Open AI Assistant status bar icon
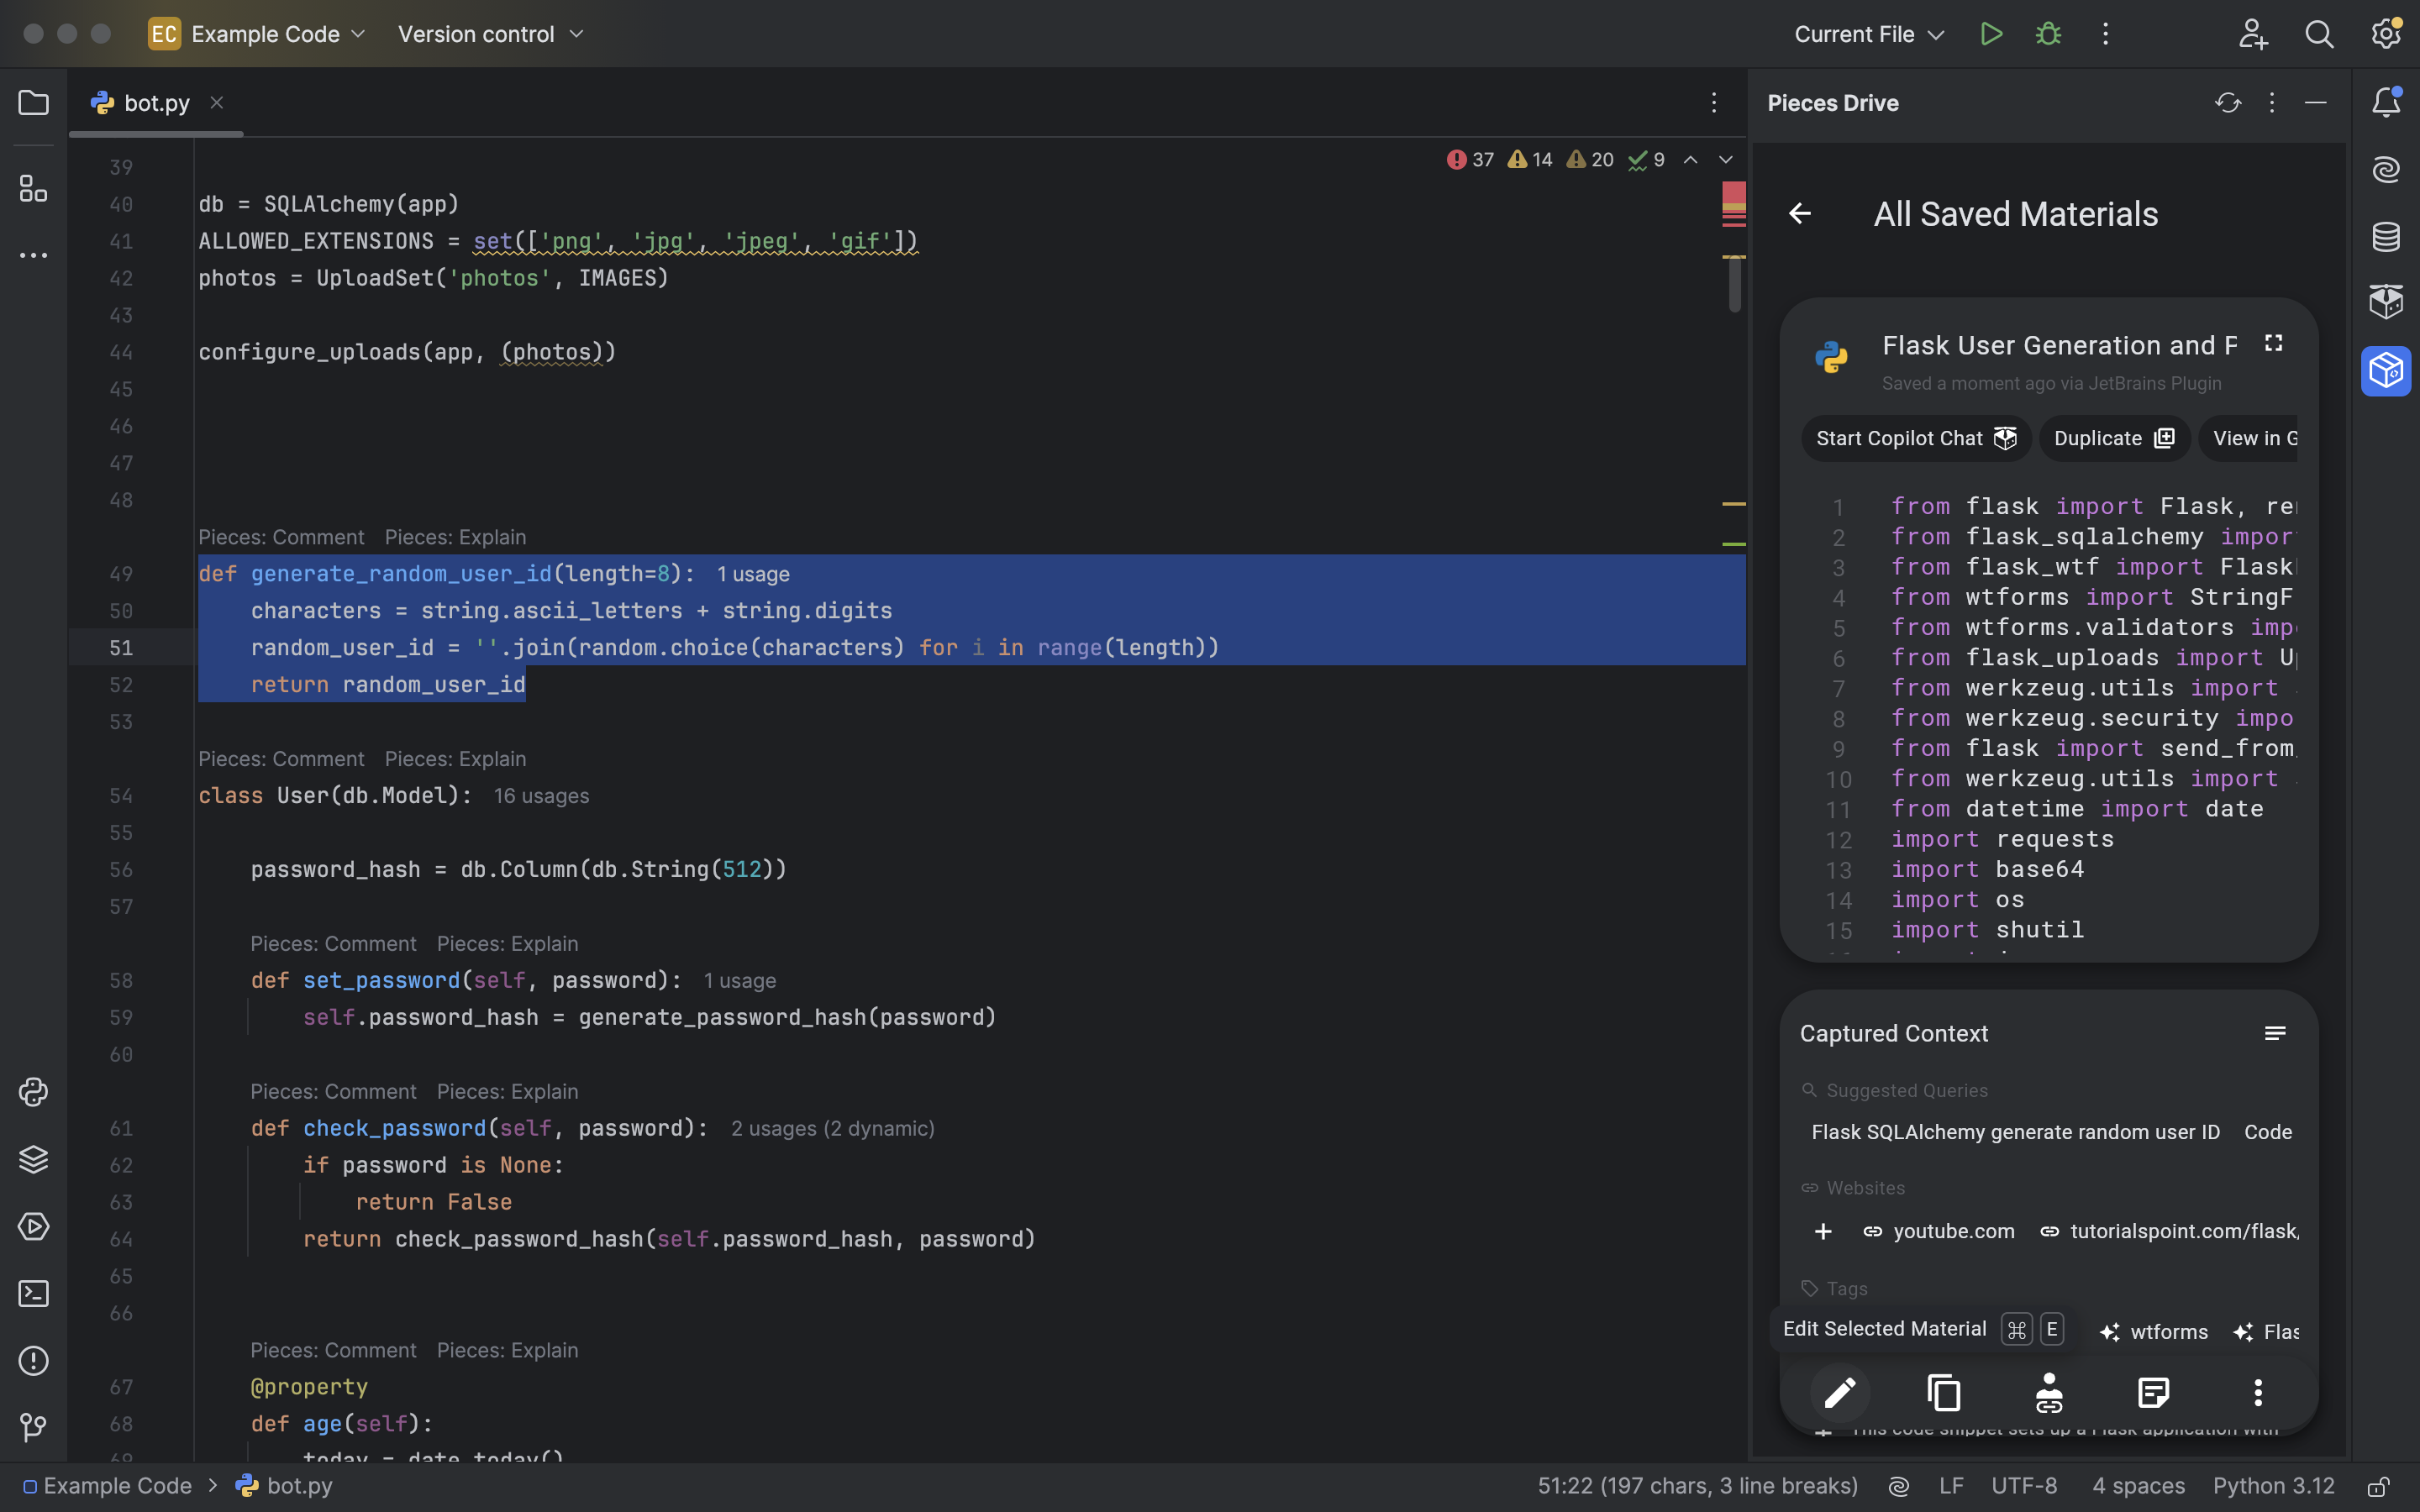The height and width of the screenshot is (1512, 2420). coord(1898,1486)
